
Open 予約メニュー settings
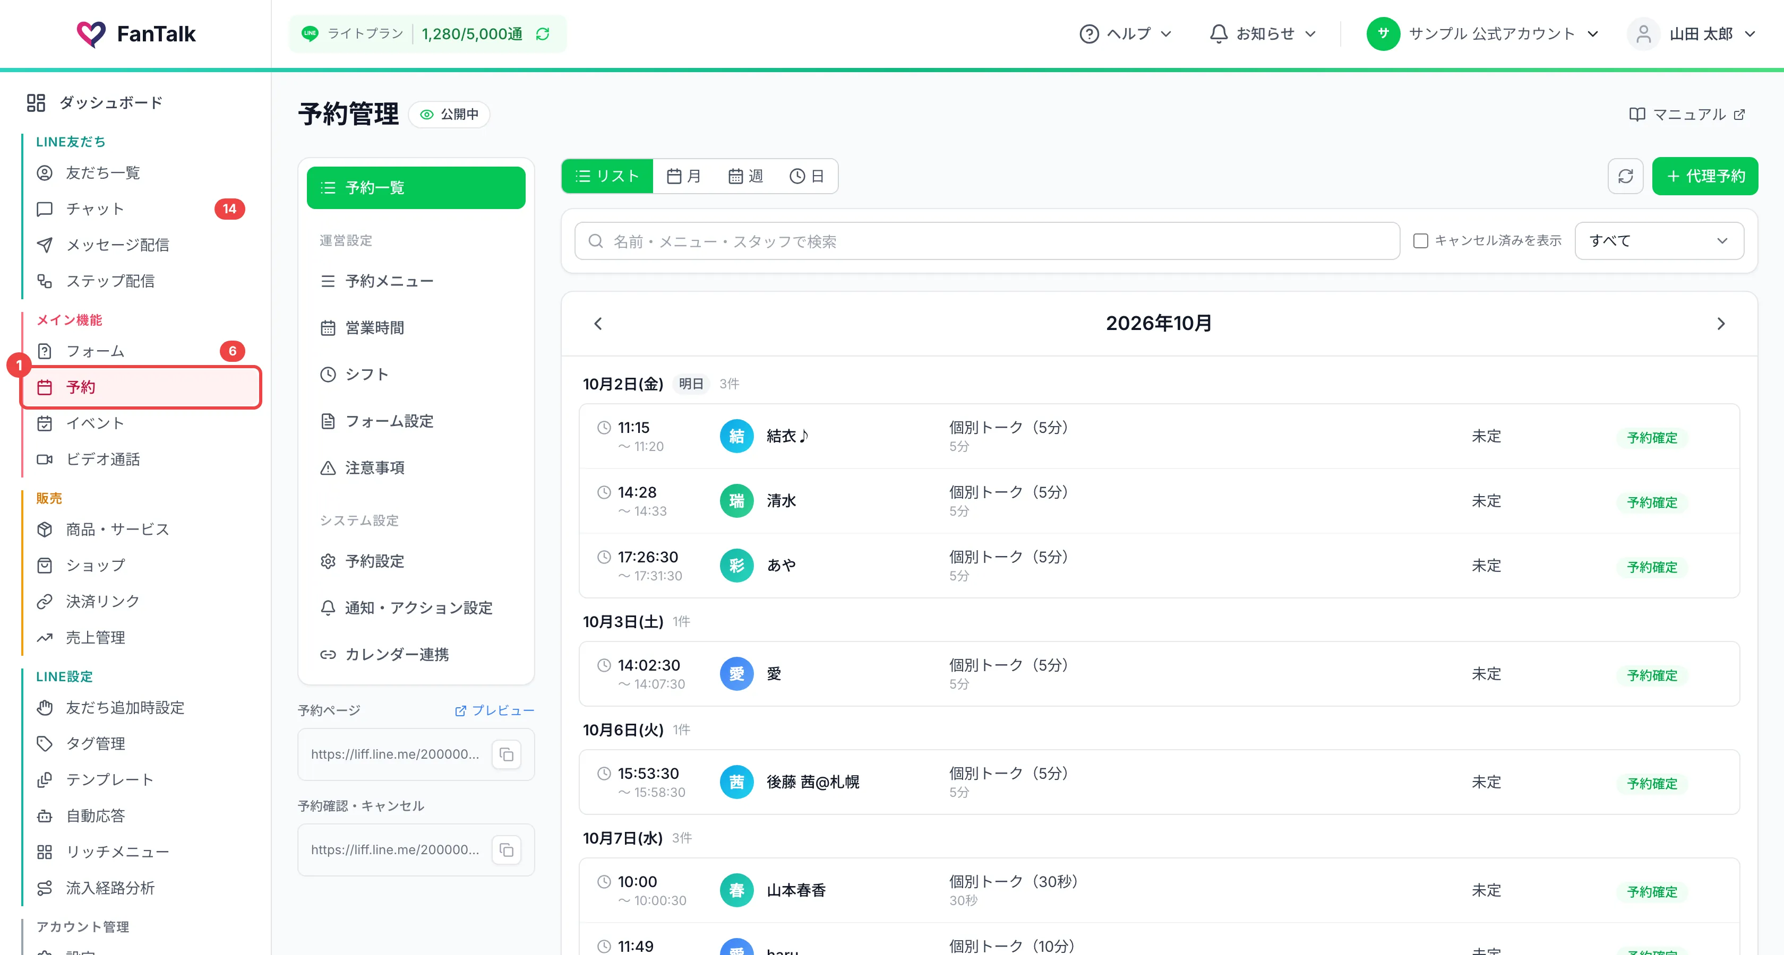tap(416, 281)
